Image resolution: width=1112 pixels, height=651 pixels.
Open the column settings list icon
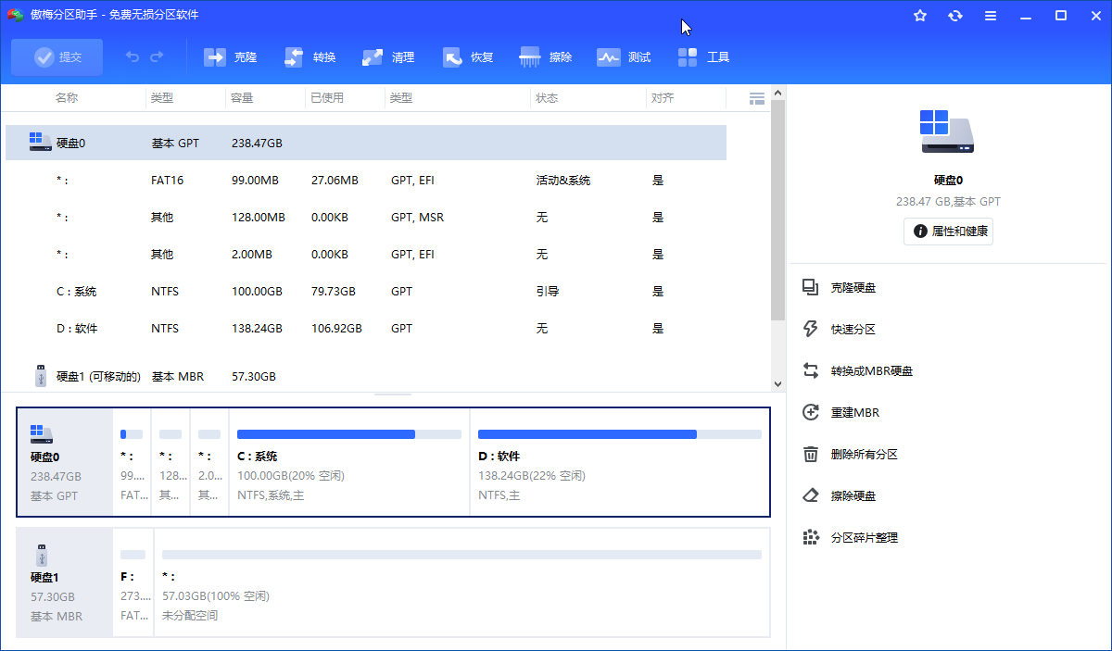(x=756, y=98)
